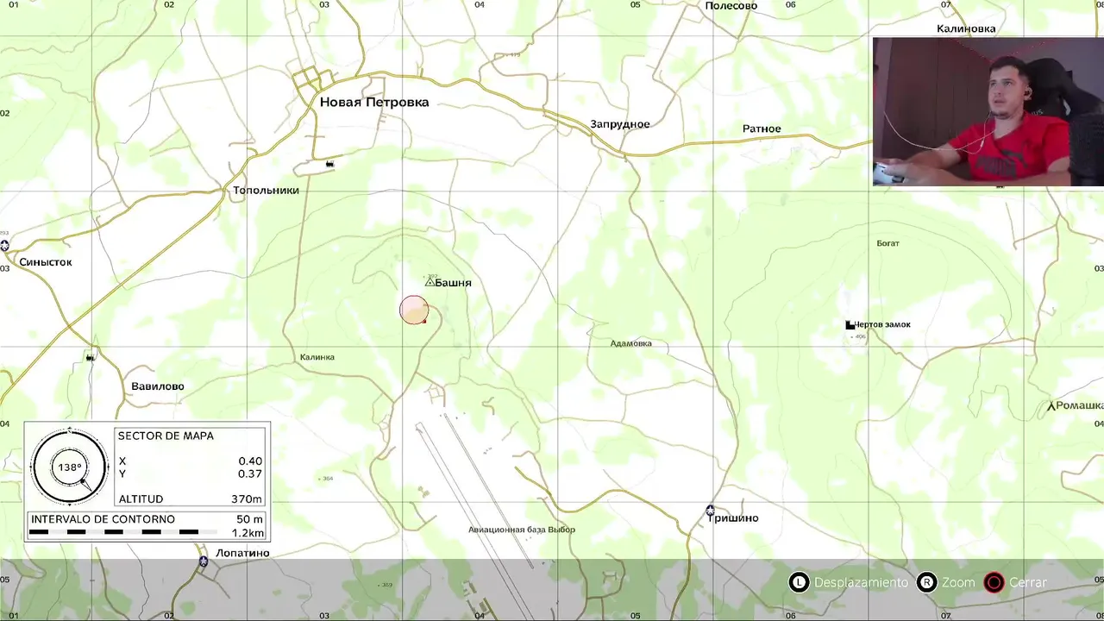
Task: Click the Новая Петровка town label
Action: (374, 103)
